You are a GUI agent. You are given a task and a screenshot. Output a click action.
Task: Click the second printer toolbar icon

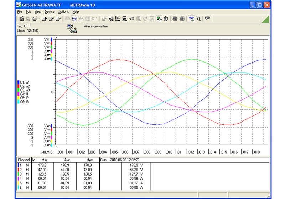click(x=182, y=19)
